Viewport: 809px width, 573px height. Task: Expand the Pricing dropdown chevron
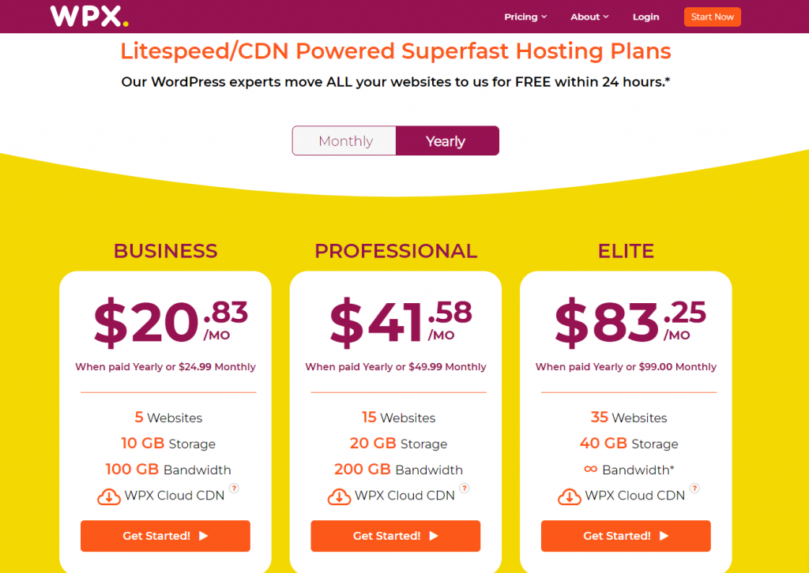545,16
